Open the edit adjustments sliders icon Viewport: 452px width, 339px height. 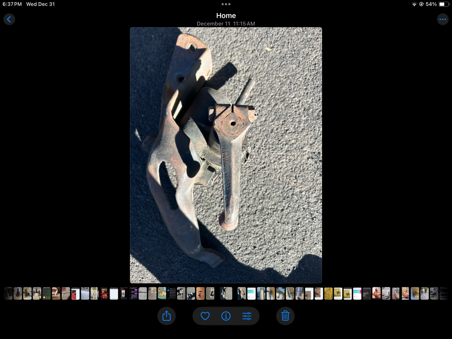pyautogui.click(x=247, y=316)
